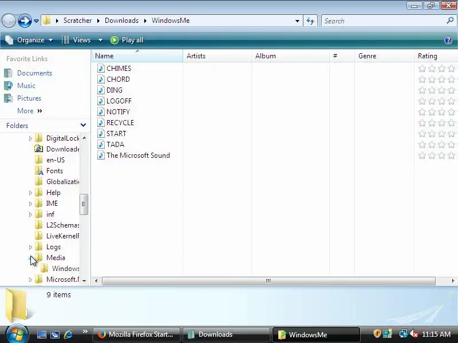Viewport: 458px width, 343px height.
Task: Expand the IME folder tree node
Action: pos(30,204)
